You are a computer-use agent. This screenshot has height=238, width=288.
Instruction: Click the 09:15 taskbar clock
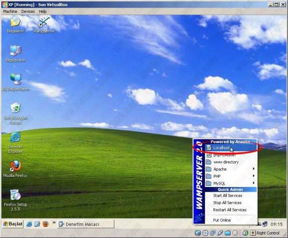point(277,224)
